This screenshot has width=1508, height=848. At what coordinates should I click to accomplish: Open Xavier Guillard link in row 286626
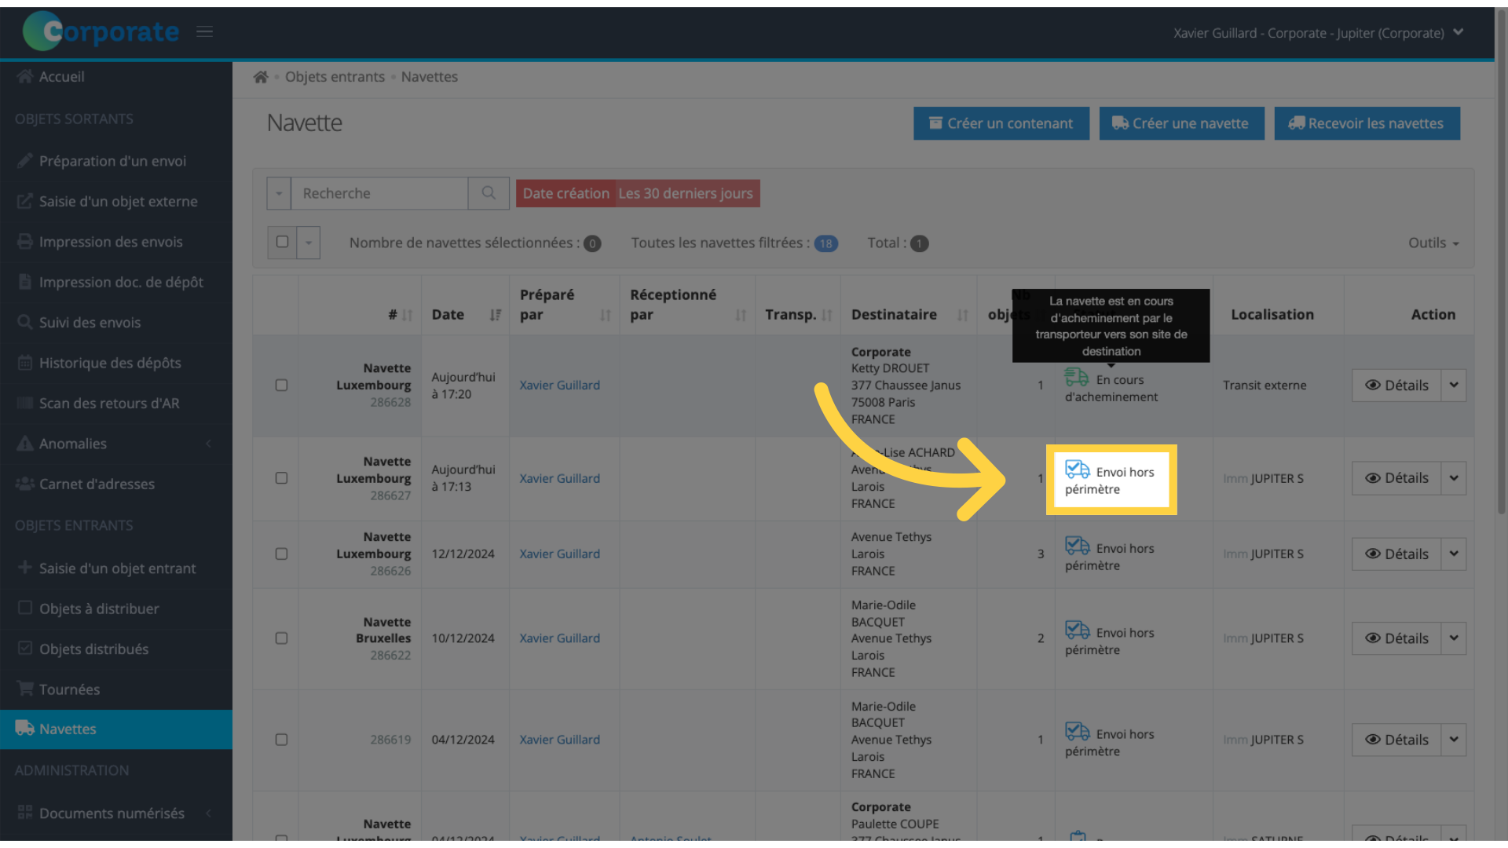(x=559, y=554)
